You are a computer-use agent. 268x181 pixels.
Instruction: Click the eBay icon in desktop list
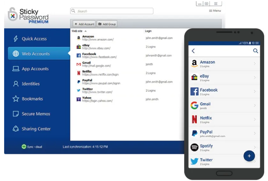click(78, 47)
